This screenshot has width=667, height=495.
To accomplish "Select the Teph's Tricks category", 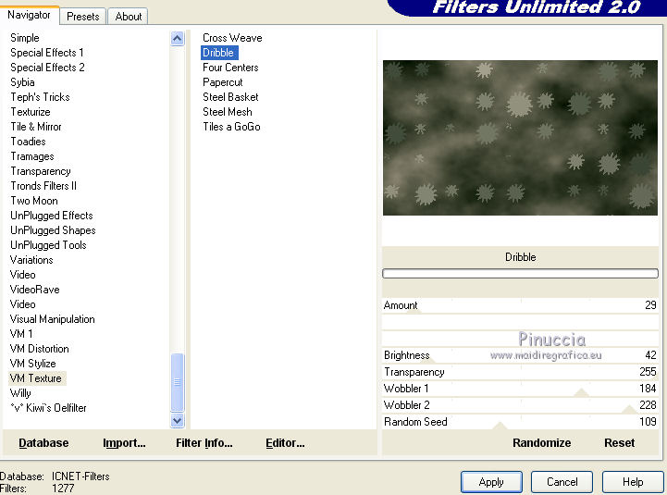I will click(40, 97).
